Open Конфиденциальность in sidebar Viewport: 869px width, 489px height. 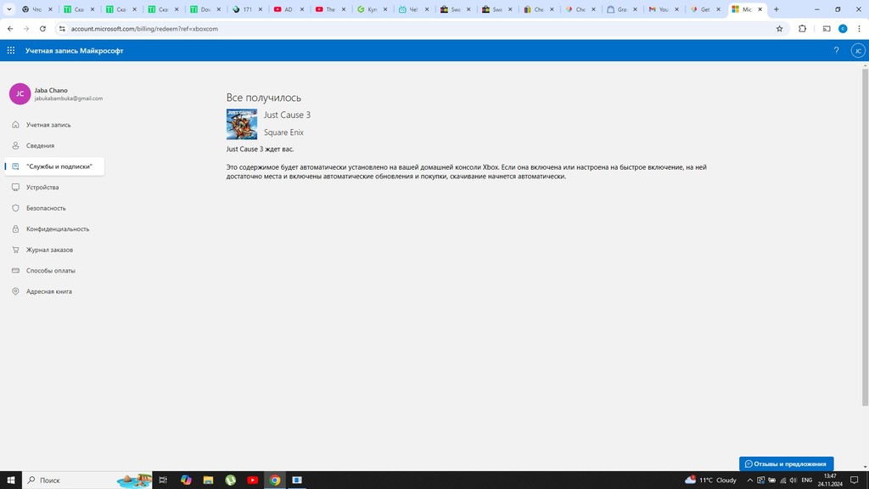pos(54,229)
